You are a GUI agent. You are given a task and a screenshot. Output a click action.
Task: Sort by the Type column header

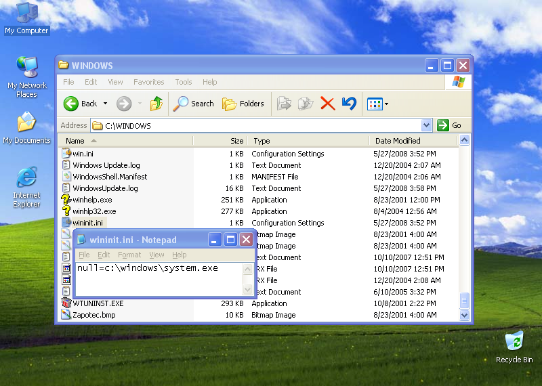(x=308, y=141)
